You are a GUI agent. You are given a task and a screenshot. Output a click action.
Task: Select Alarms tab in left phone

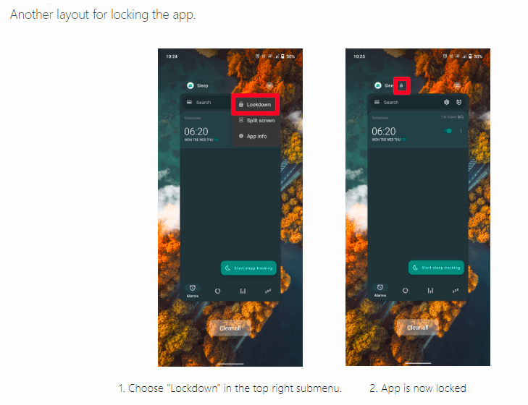pyautogui.click(x=192, y=291)
